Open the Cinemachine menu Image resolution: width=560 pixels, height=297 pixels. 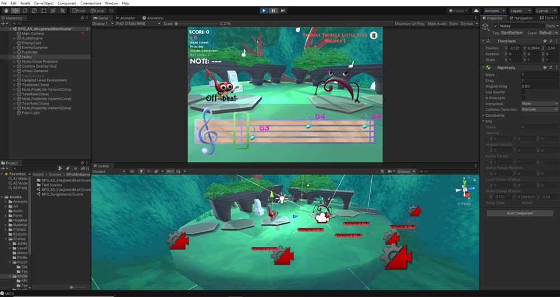tap(91, 3)
